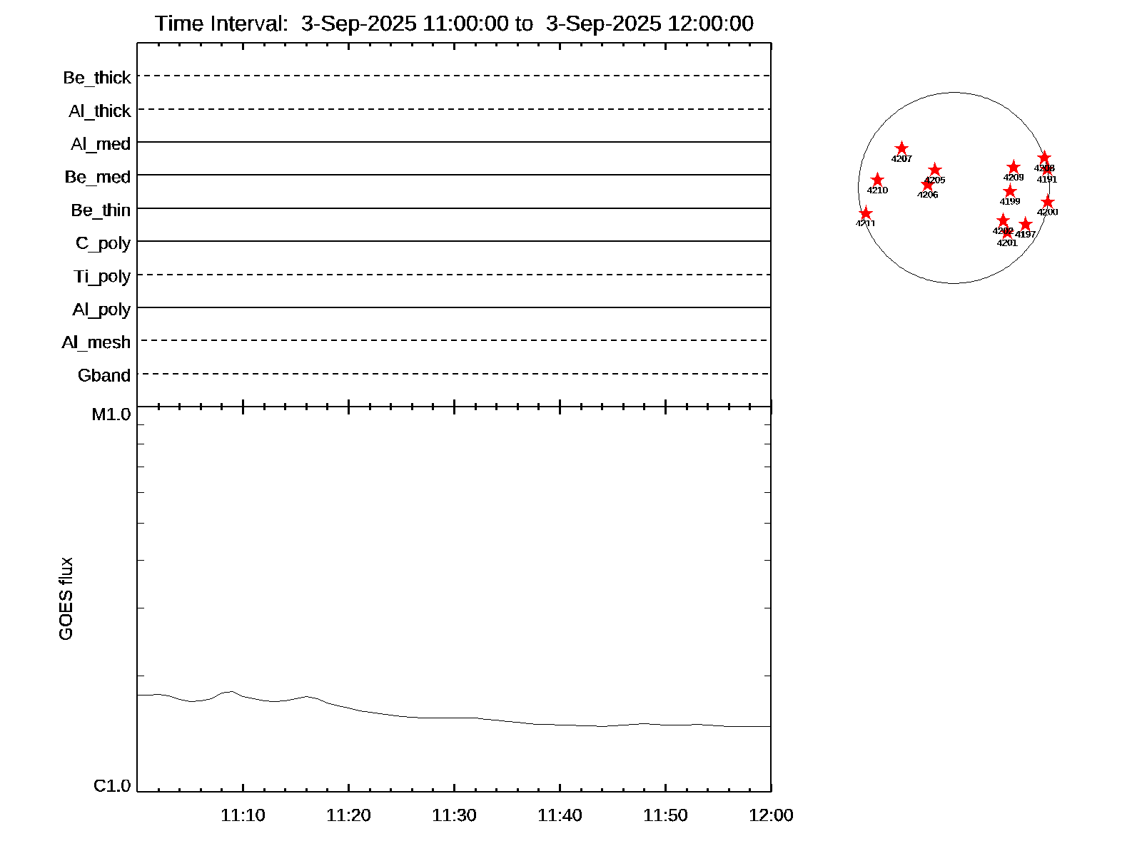This screenshot has height=856, width=1142.
Task: Click the C1.0 flux level label
Action: (112, 786)
